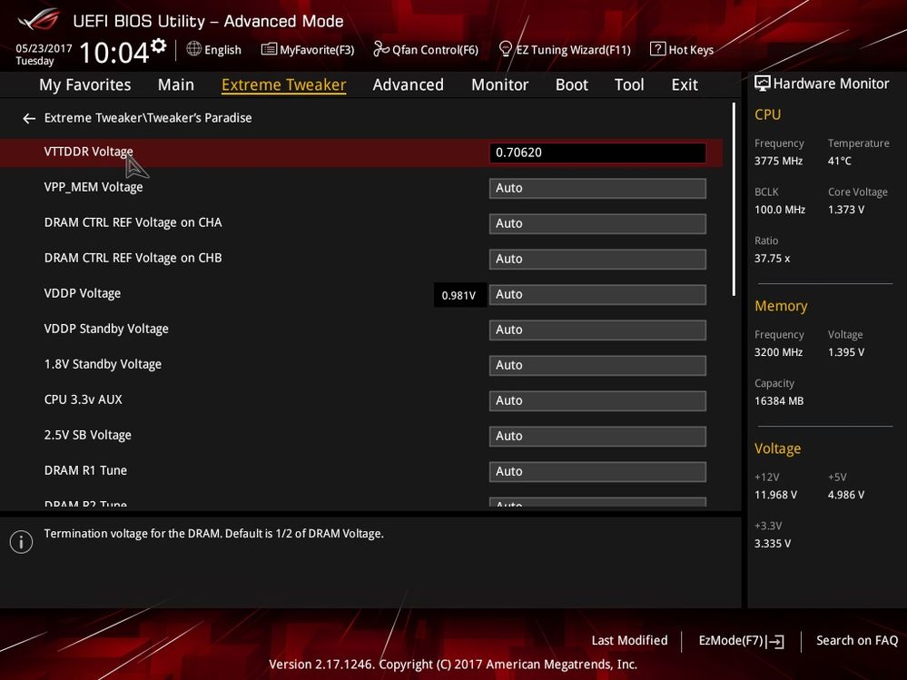The height and width of the screenshot is (680, 907).
Task: Click the info icon in help panel
Action: click(22, 542)
